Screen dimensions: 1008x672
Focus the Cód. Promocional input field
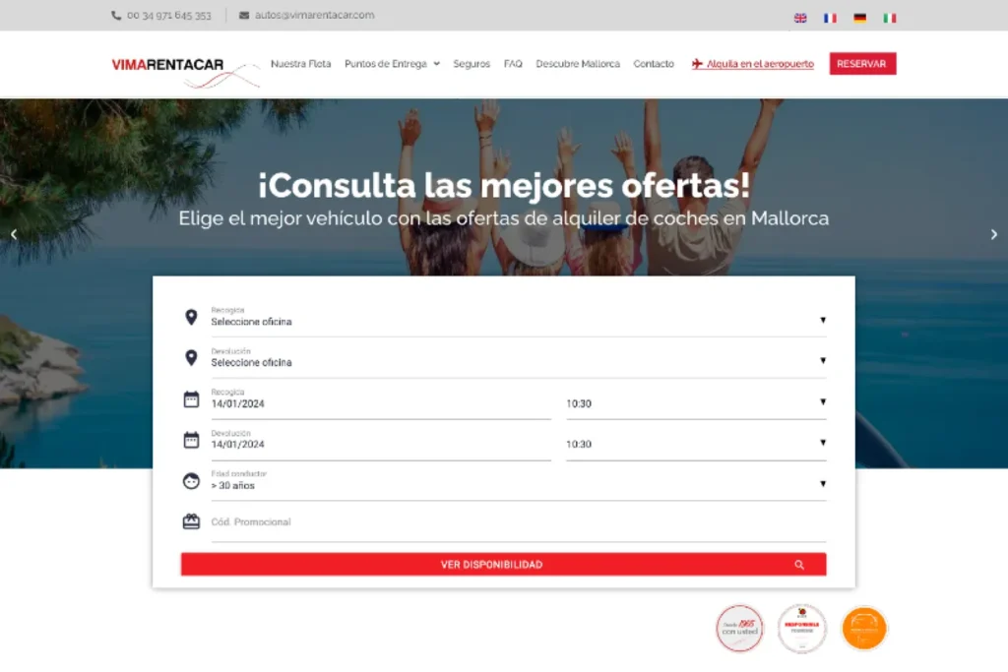pos(518,522)
